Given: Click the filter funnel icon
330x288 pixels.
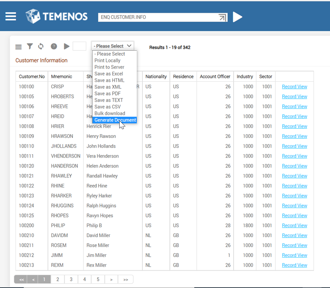Looking at the screenshot, I should point(30,47).
